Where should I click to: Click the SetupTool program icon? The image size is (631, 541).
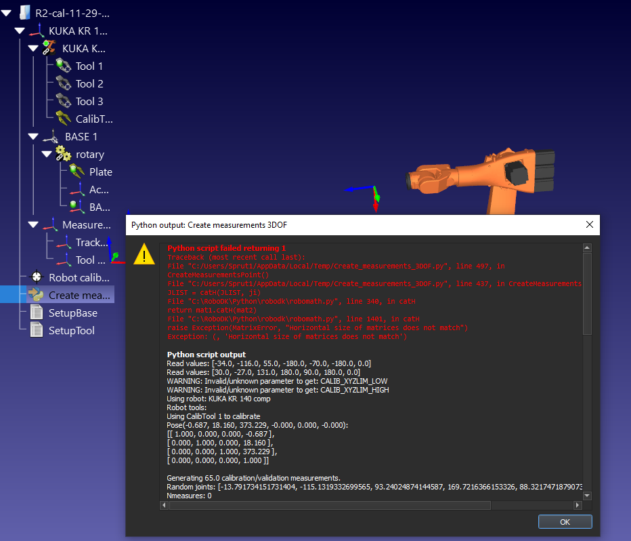pyautogui.click(x=37, y=330)
